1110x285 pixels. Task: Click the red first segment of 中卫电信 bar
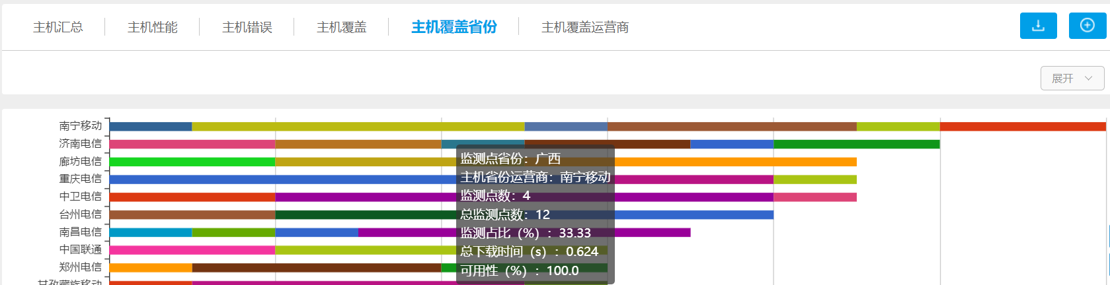[192, 197]
